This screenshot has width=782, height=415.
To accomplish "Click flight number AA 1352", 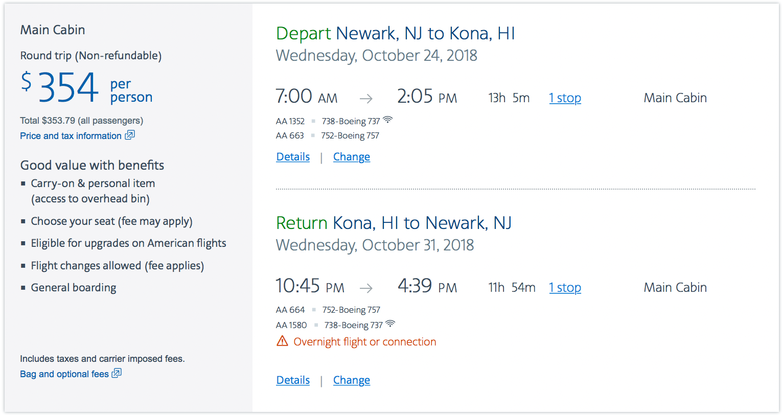I will (x=290, y=121).
